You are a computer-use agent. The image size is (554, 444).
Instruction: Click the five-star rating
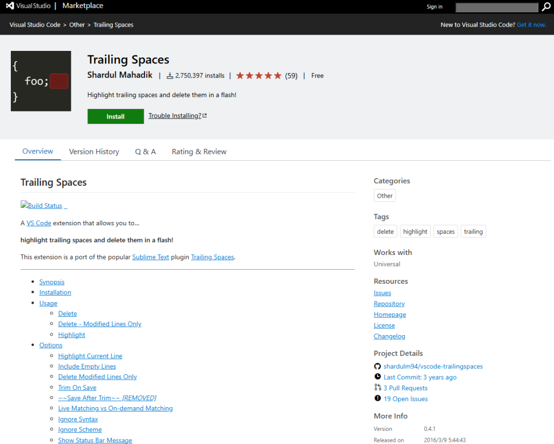pyautogui.click(x=259, y=76)
